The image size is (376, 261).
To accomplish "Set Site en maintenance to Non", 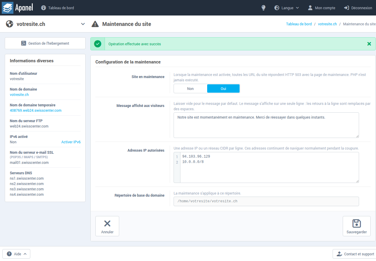I will click(x=191, y=88).
